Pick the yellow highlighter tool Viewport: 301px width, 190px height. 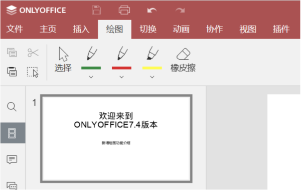pyautogui.click(x=152, y=53)
